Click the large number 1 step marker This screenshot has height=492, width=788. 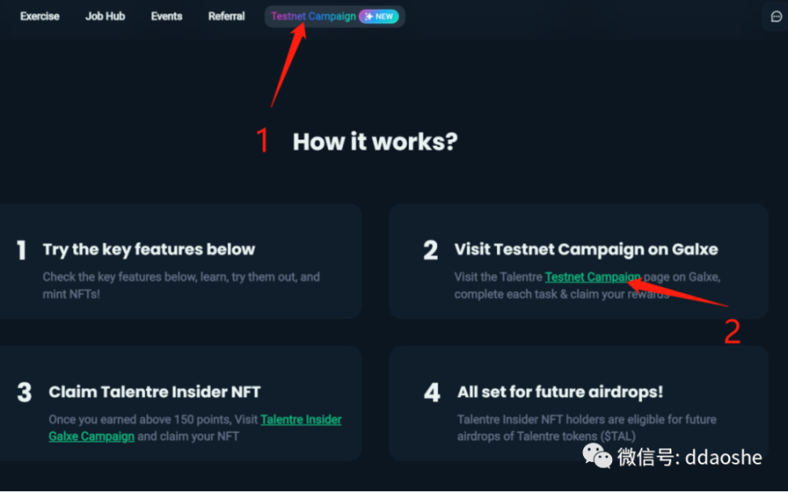22,250
